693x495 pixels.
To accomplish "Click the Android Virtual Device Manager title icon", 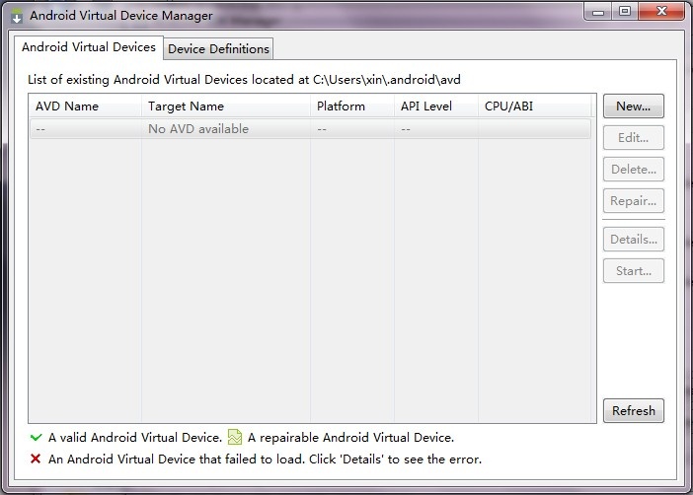I will pyautogui.click(x=17, y=16).
